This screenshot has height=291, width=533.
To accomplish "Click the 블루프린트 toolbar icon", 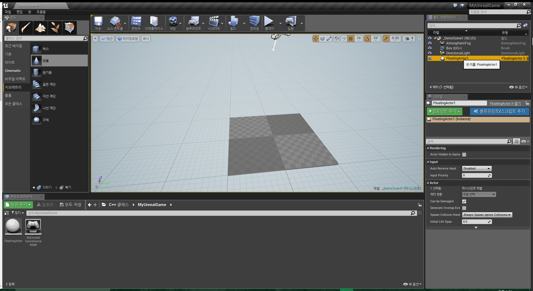I will 194,23.
